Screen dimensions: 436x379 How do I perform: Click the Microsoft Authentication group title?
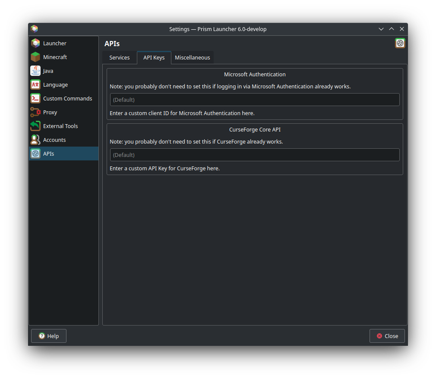click(255, 75)
